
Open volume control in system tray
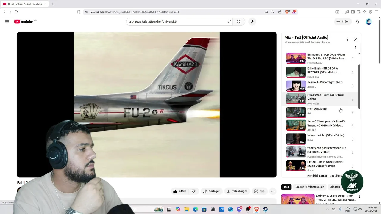coord(360,209)
